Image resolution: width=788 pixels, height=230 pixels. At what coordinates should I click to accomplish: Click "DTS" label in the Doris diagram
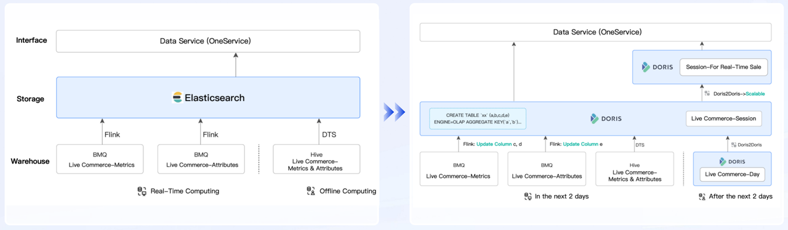click(x=640, y=145)
